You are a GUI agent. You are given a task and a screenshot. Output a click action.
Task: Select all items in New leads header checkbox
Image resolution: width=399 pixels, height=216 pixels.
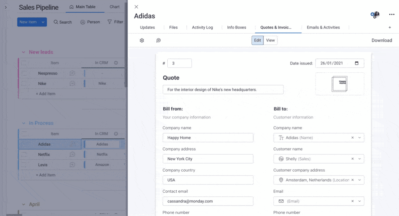tap(24, 63)
